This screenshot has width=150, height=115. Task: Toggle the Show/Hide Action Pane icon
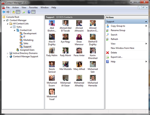(x=33, y=12)
